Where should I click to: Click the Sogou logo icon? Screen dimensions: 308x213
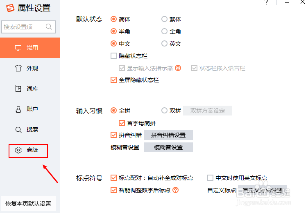coord(10,8)
